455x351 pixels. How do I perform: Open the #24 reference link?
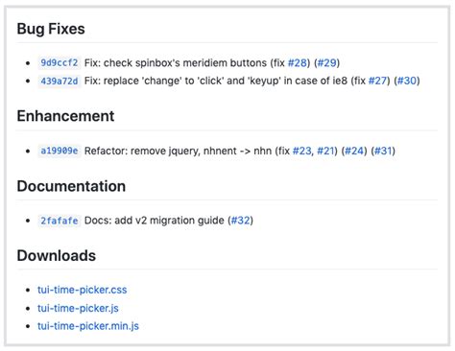[x=354, y=151]
